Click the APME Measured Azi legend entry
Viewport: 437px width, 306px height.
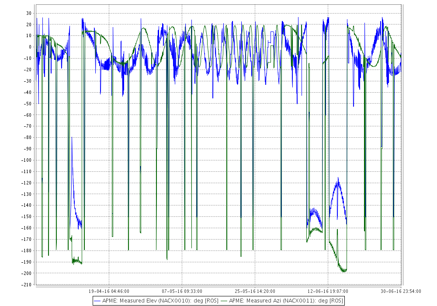pyautogui.click(x=282, y=301)
